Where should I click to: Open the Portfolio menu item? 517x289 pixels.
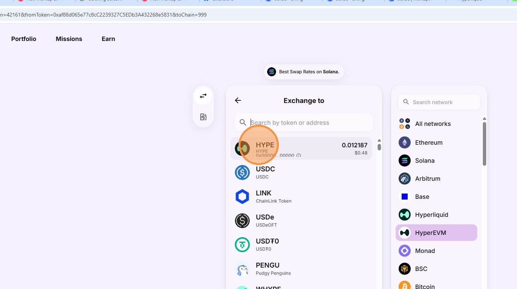click(x=24, y=39)
